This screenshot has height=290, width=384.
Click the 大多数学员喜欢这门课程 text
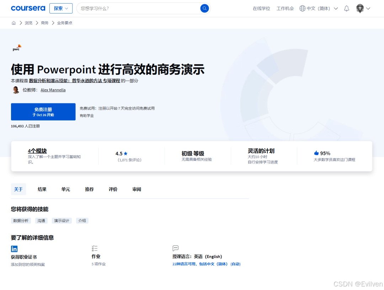pyautogui.click(x=334, y=160)
